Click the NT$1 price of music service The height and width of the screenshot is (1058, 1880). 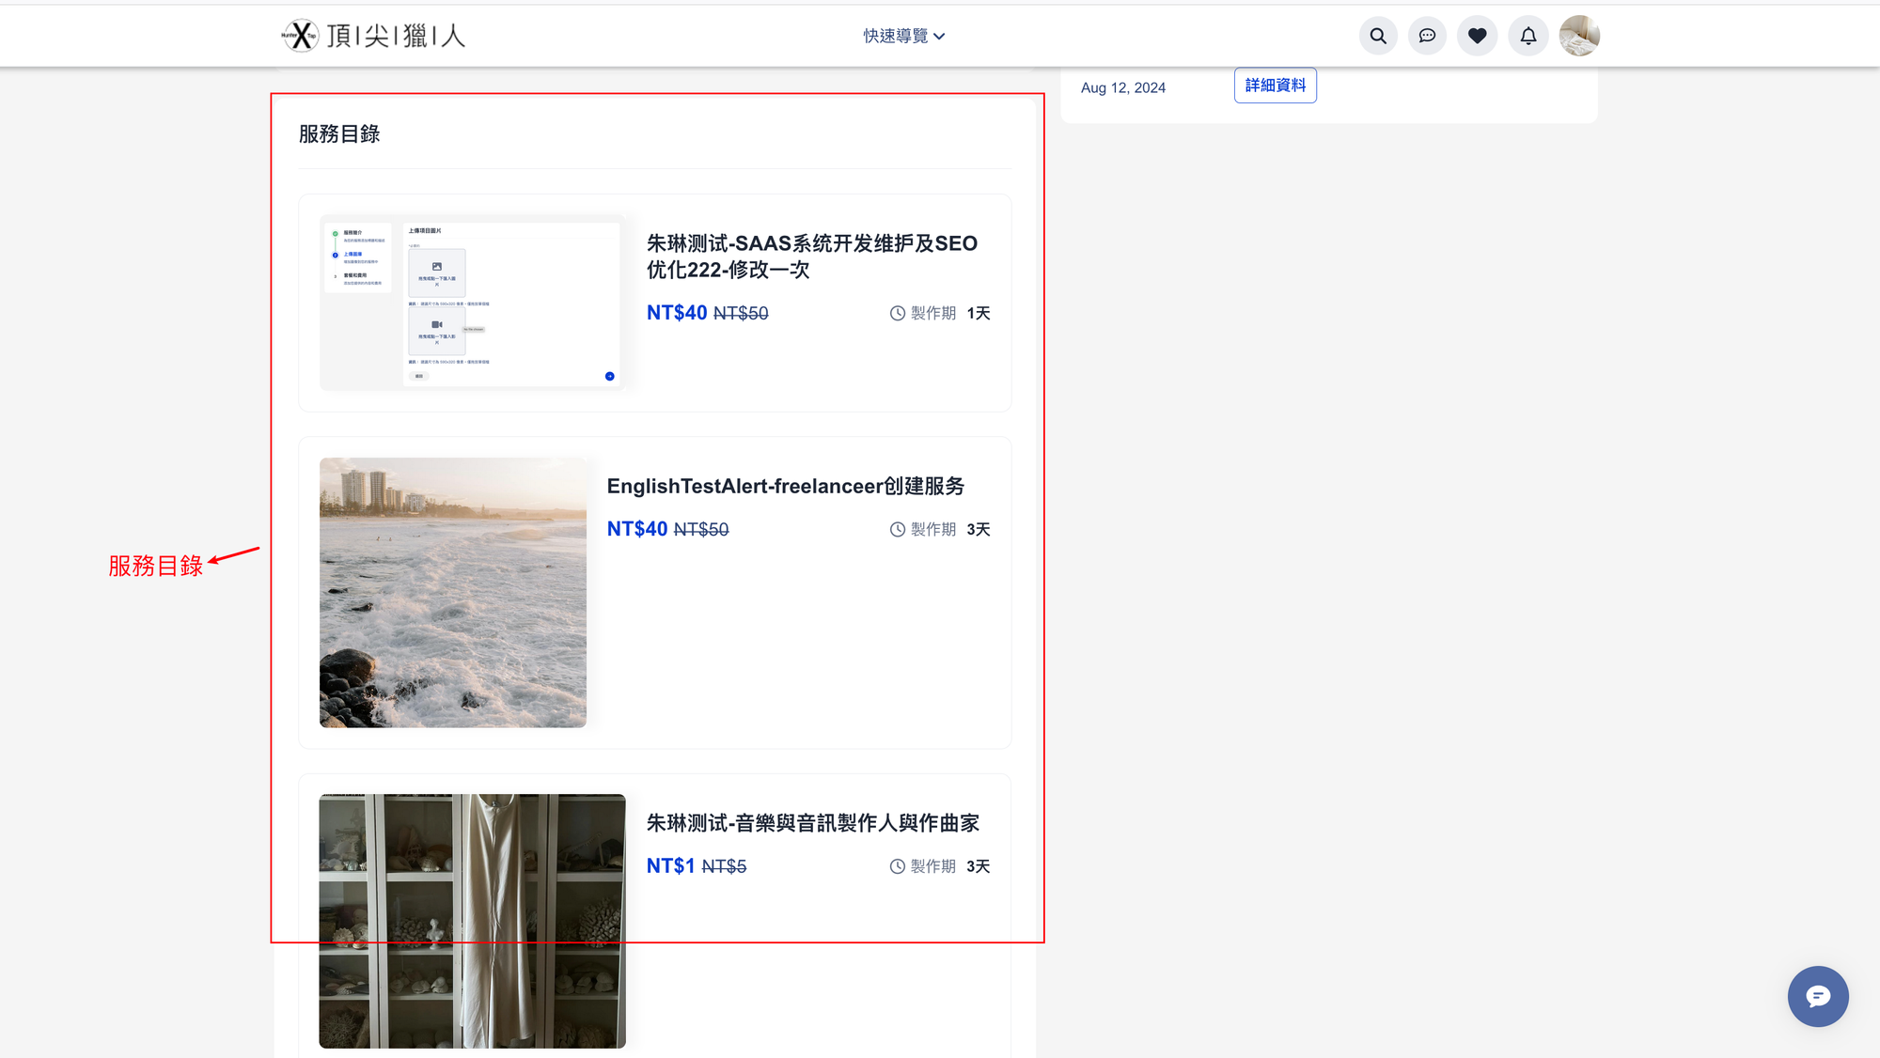tap(669, 866)
